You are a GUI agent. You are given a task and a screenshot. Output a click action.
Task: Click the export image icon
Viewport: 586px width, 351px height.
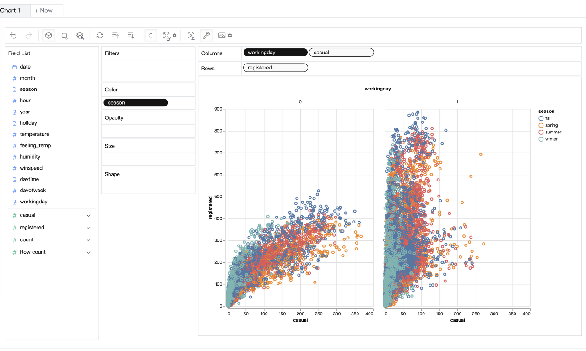pyautogui.click(x=222, y=36)
